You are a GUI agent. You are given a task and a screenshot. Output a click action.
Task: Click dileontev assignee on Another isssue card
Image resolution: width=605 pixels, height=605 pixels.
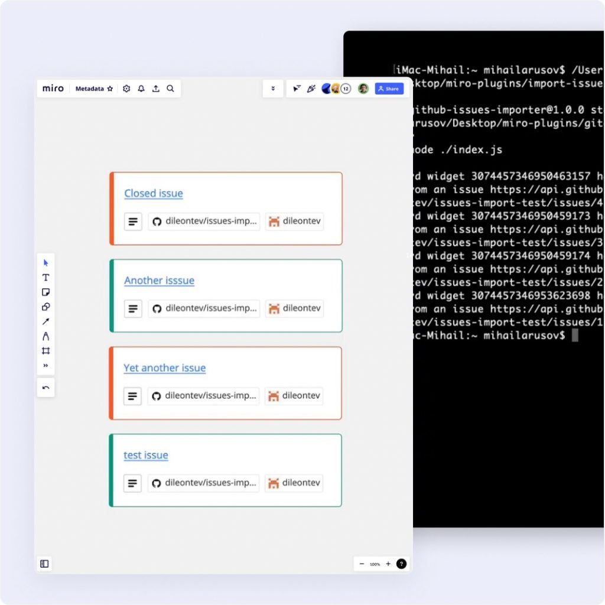tap(294, 308)
